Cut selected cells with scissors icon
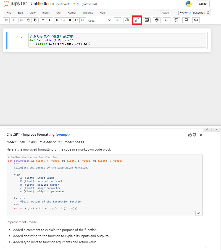 click(22, 20)
